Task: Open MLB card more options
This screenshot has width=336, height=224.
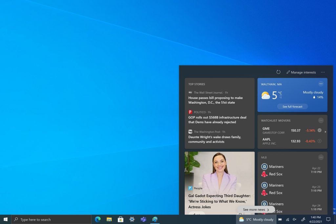Action: click(x=321, y=157)
